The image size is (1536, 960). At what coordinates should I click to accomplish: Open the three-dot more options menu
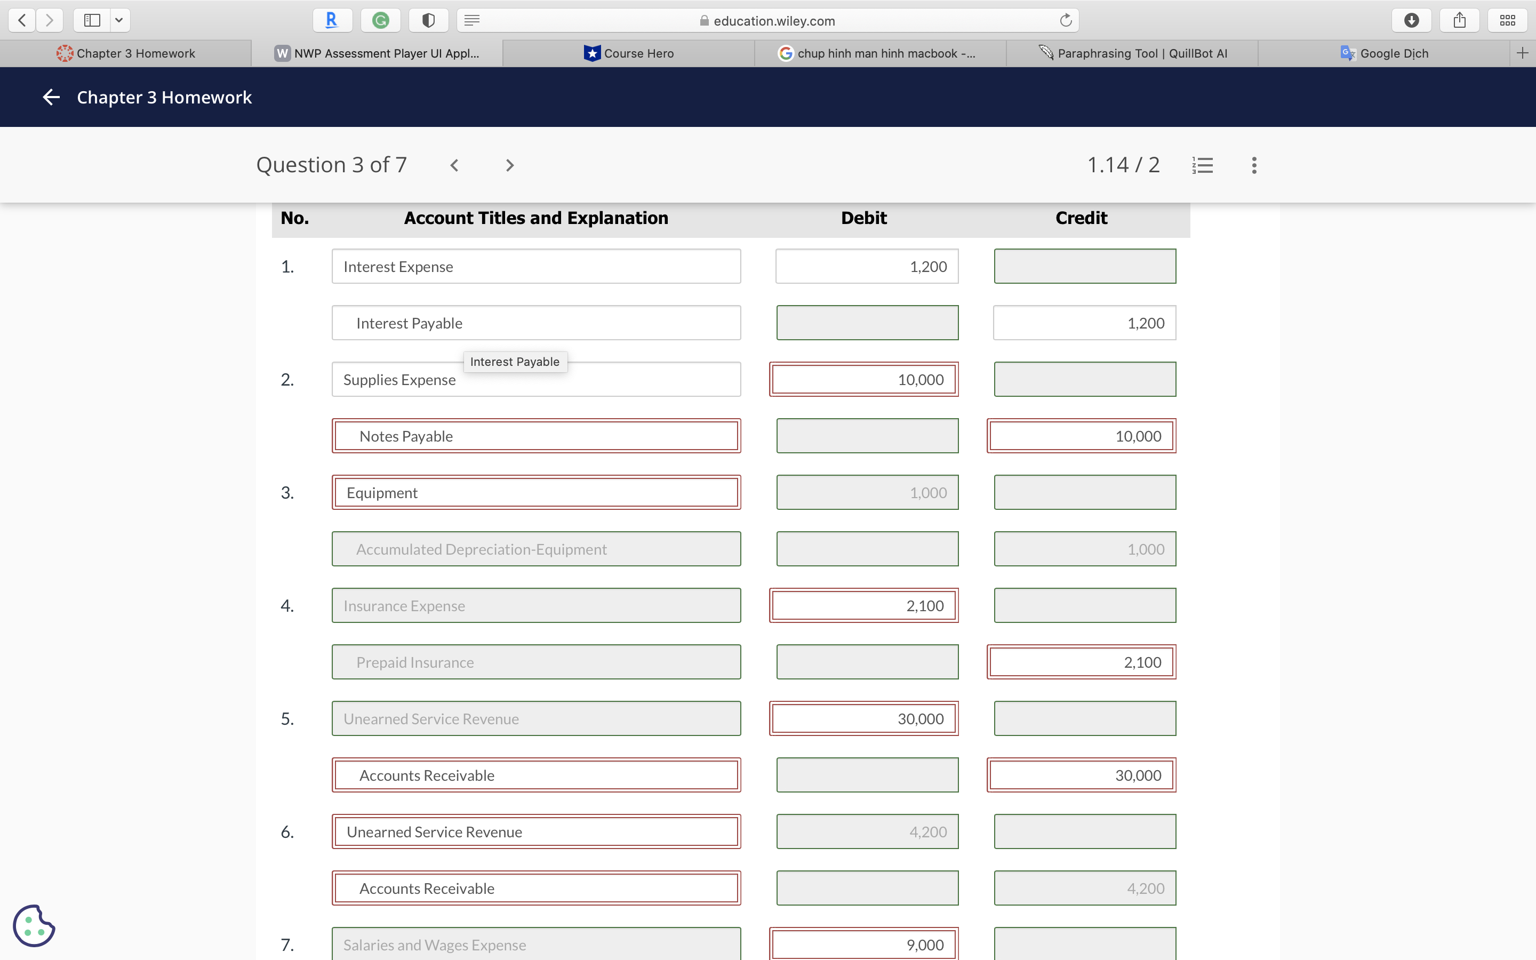point(1254,166)
